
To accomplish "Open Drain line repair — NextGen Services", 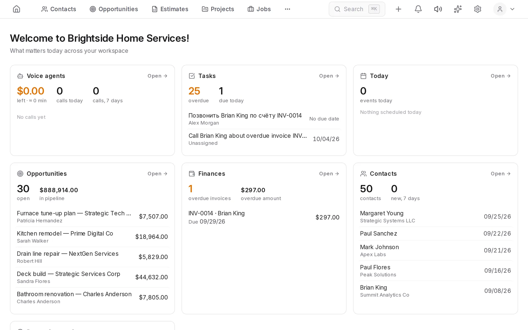I will pyautogui.click(x=92, y=257).
